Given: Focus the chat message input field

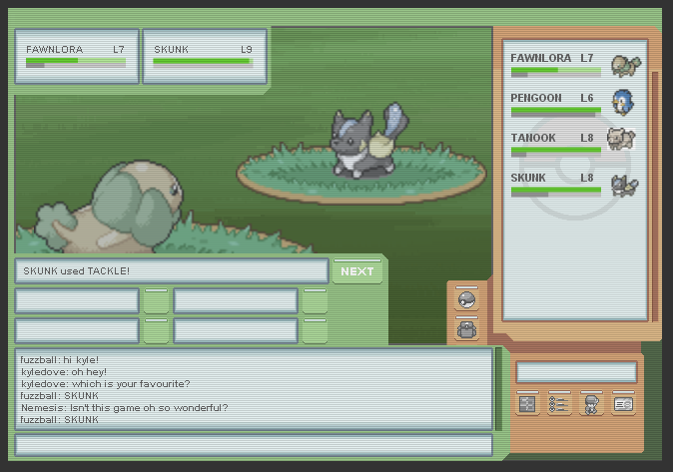Looking at the screenshot, I should (x=254, y=445).
